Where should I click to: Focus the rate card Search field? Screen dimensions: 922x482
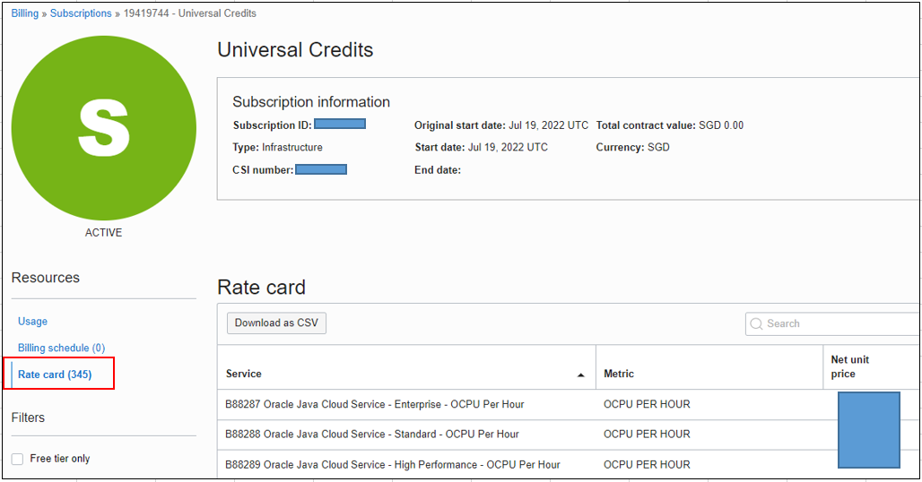click(x=832, y=323)
